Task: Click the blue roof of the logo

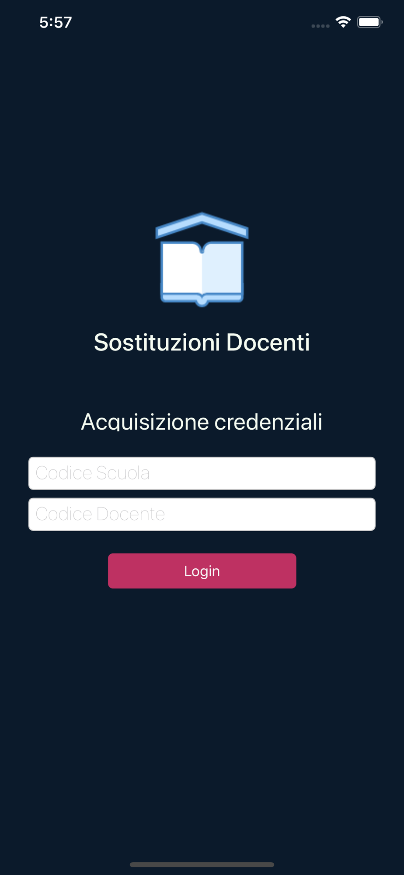Action: click(202, 226)
